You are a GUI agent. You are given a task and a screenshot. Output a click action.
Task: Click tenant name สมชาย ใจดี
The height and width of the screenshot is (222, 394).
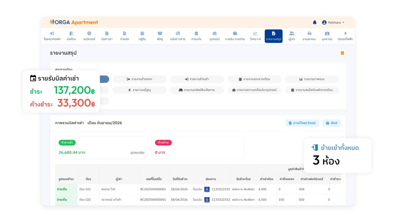point(108,189)
